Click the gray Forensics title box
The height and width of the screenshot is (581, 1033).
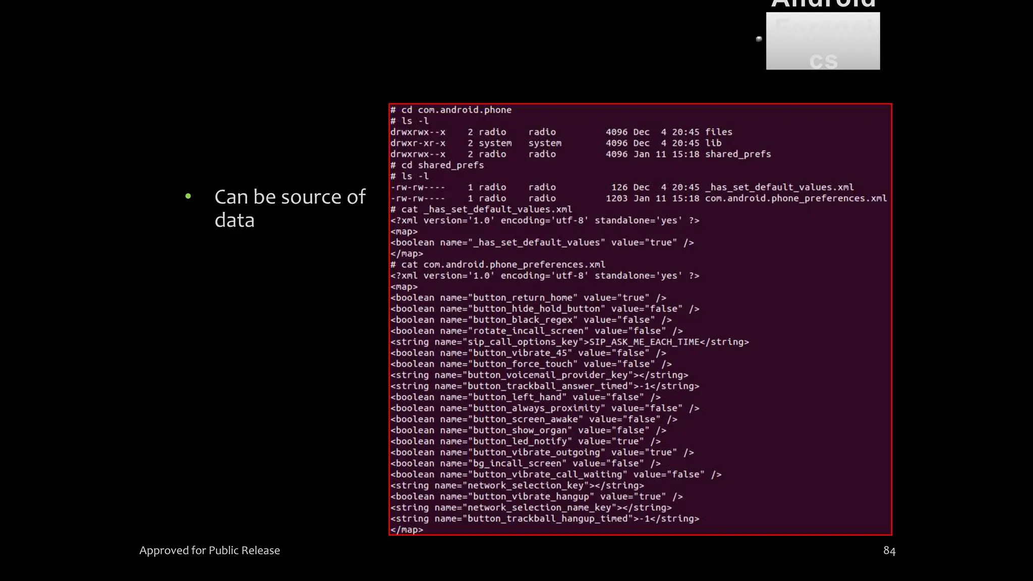pos(823,41)
